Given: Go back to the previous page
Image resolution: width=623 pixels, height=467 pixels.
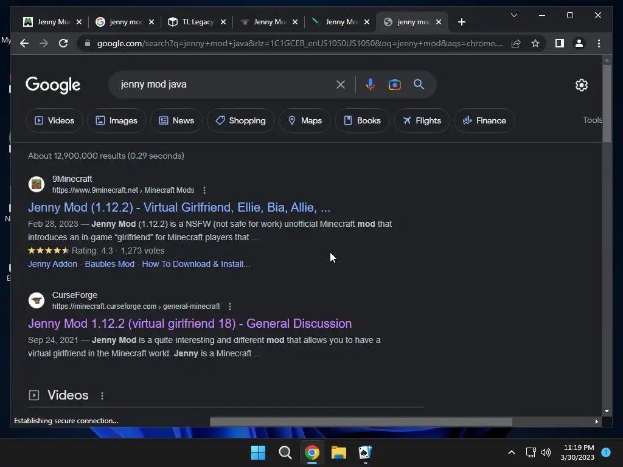Looking at the screenshot, I should pyautogui.click(x=24, y=43).
